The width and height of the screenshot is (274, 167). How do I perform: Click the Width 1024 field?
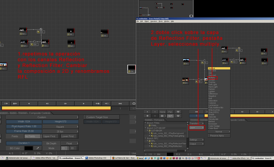pos(24,122)
